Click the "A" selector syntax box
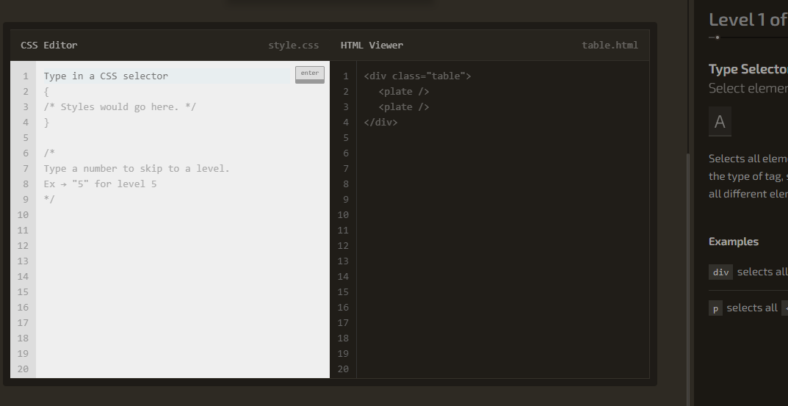788x406 pixels. 720,122
